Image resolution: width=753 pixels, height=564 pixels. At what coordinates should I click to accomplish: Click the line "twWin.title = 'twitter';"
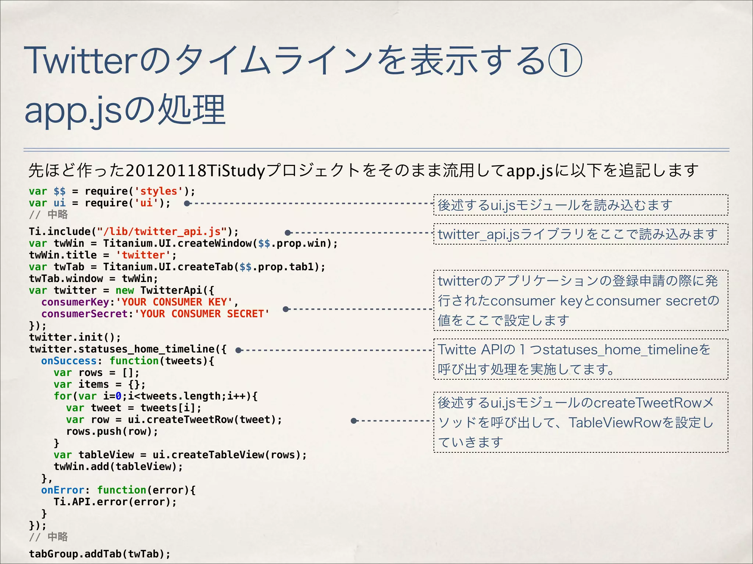tap(103, 255)
